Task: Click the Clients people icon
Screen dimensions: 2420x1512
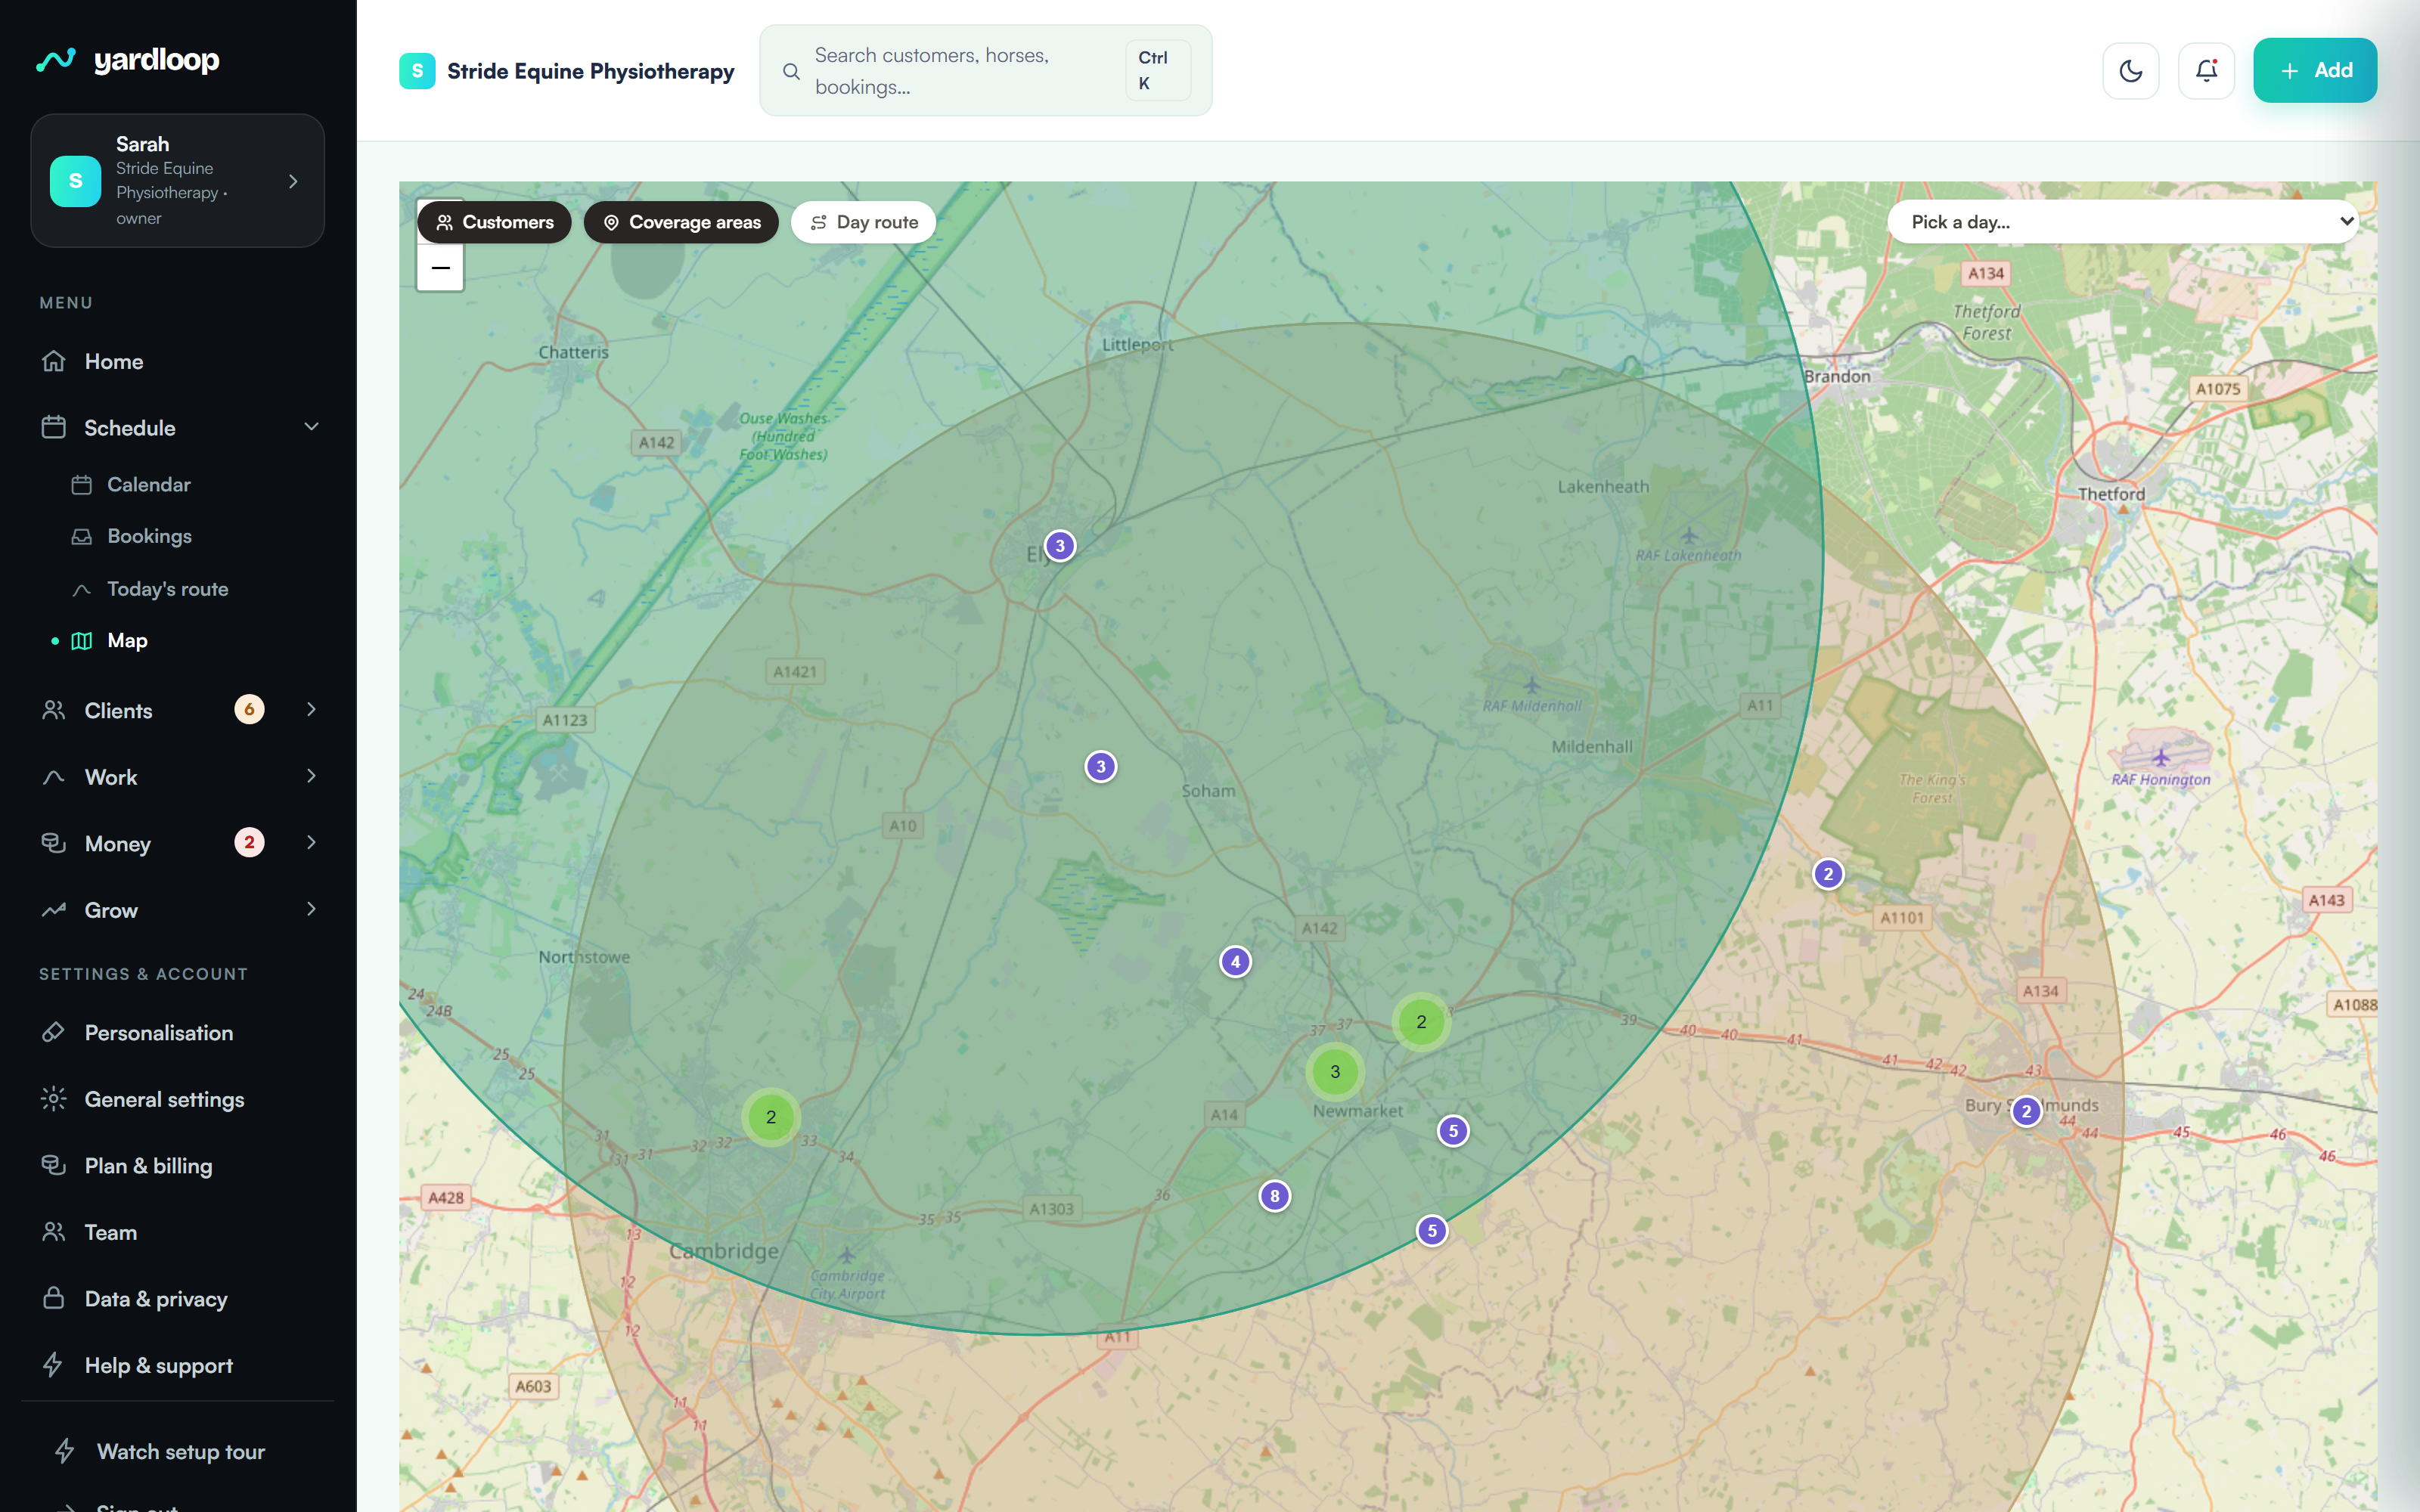Action: (54, 710)
